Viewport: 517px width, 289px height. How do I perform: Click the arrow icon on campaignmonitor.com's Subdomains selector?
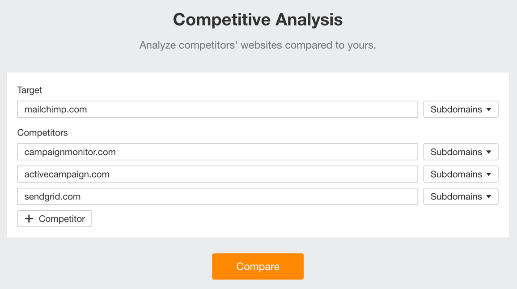489,152
